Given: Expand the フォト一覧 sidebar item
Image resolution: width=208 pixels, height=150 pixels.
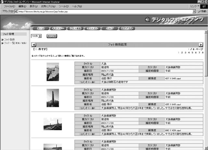Looking at the screenshot, I should pos(3,43).
